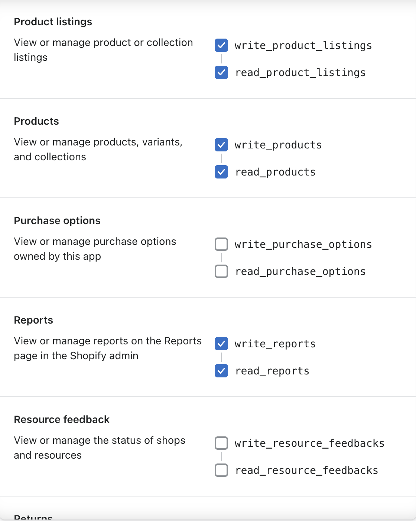The height and width of the screenshot is (521, 416).
Task: Uncheck the write_product_listings checkbox
Action: [221, 45]
